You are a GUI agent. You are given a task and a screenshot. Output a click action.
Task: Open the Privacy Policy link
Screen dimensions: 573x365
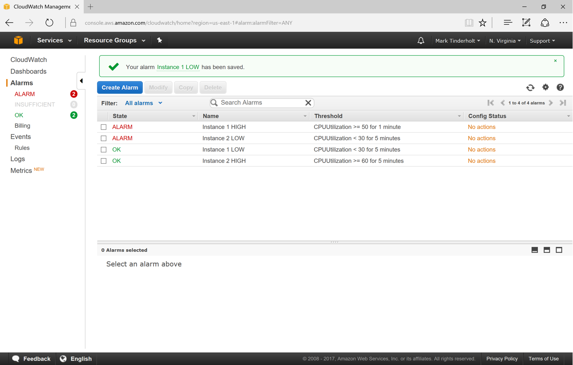coord(502,359)
